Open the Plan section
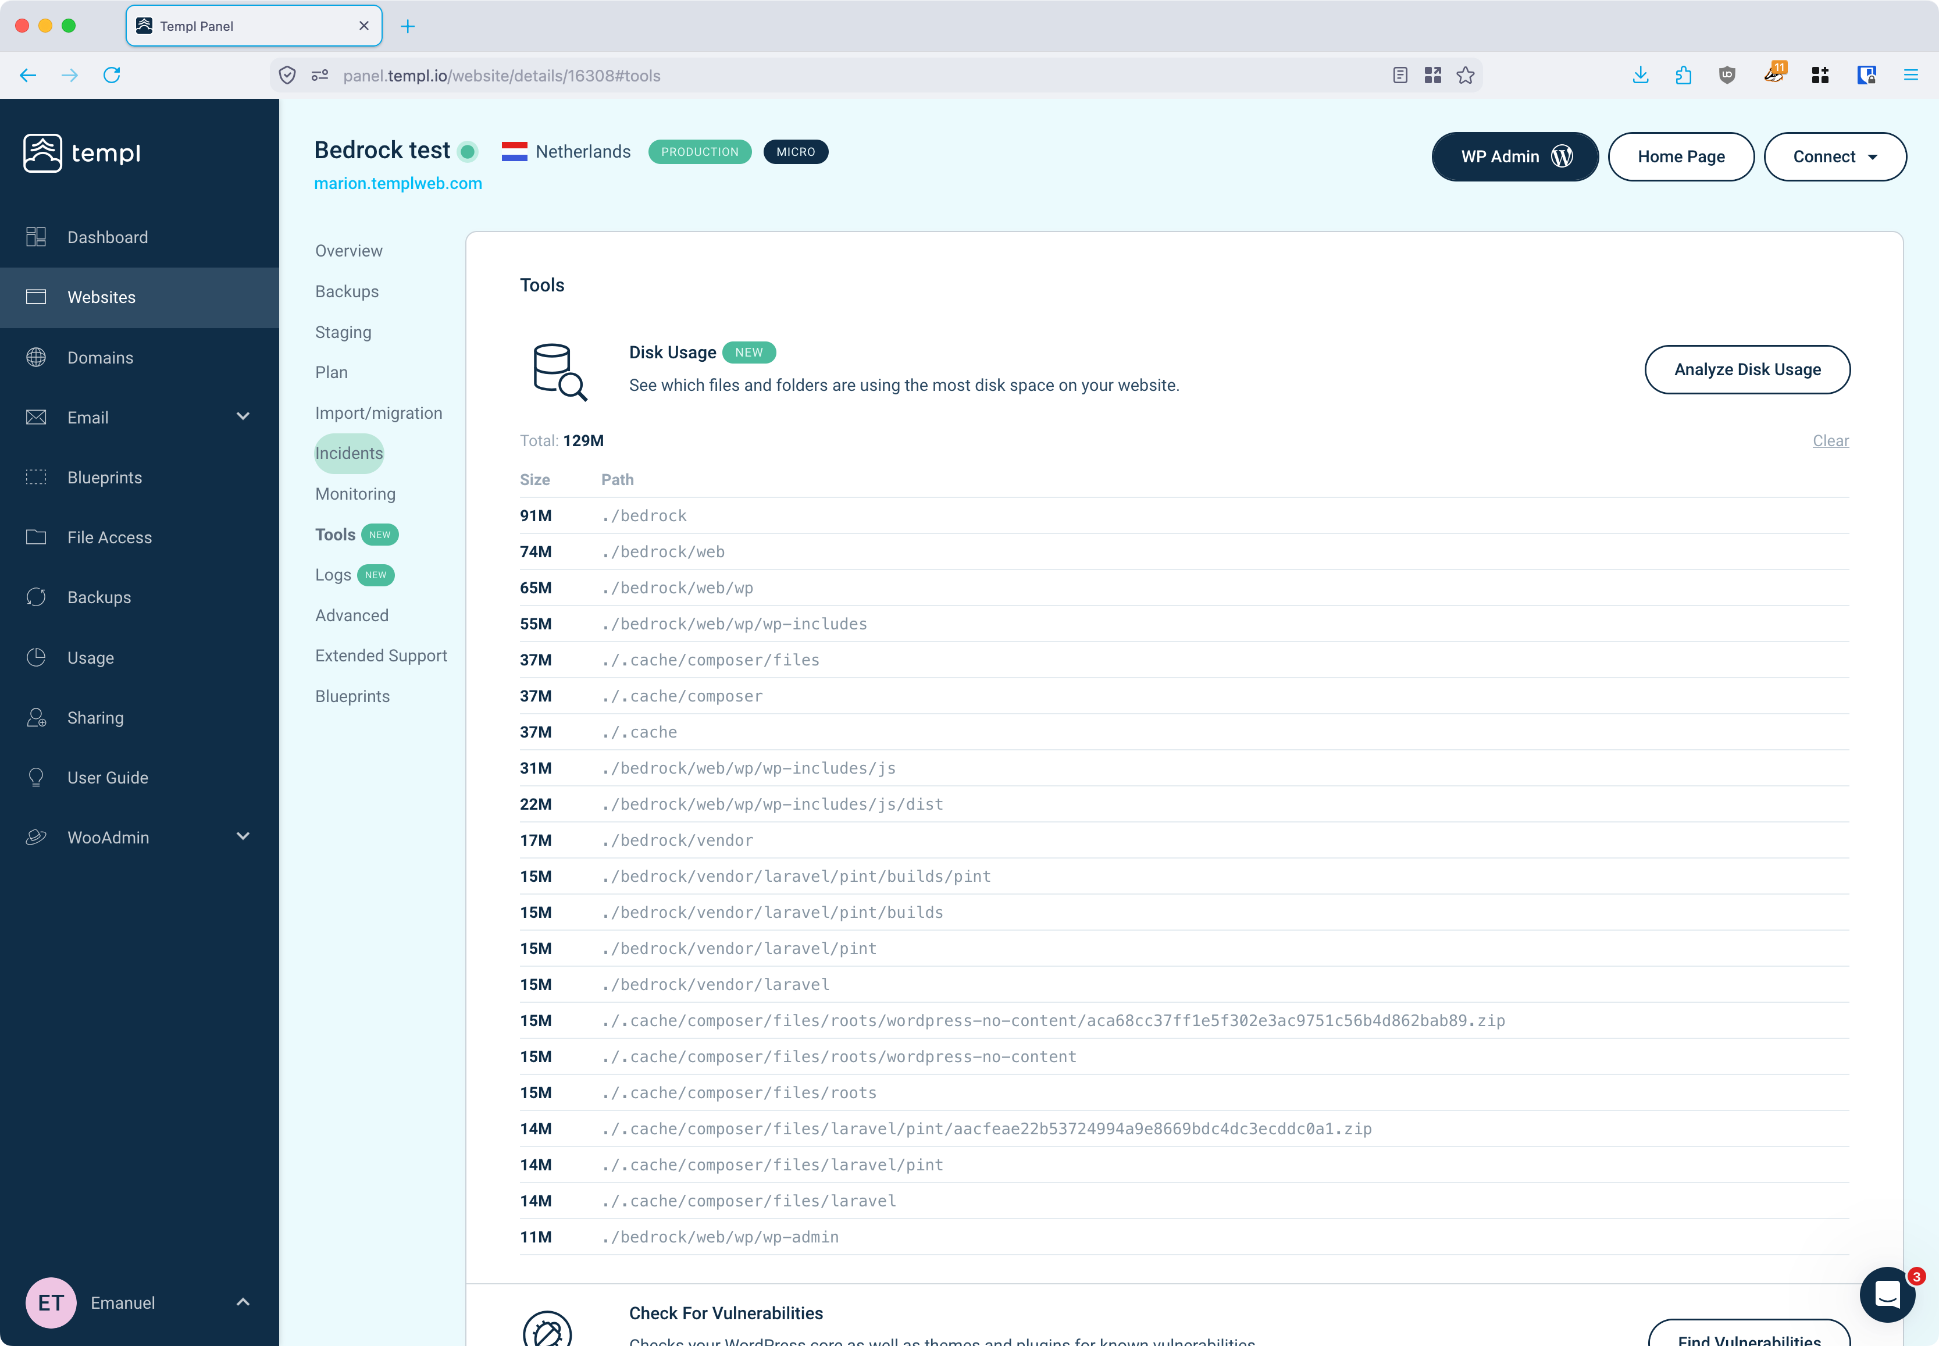The height and width of the screenshot is (1346, 1939). tap(332, 372)
